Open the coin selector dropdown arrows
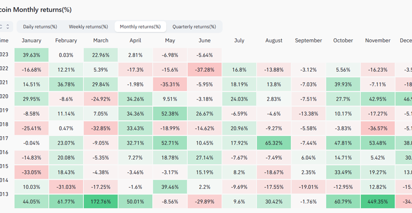Image resolution: width=412 pixels, height=213 pixels. 8,26
